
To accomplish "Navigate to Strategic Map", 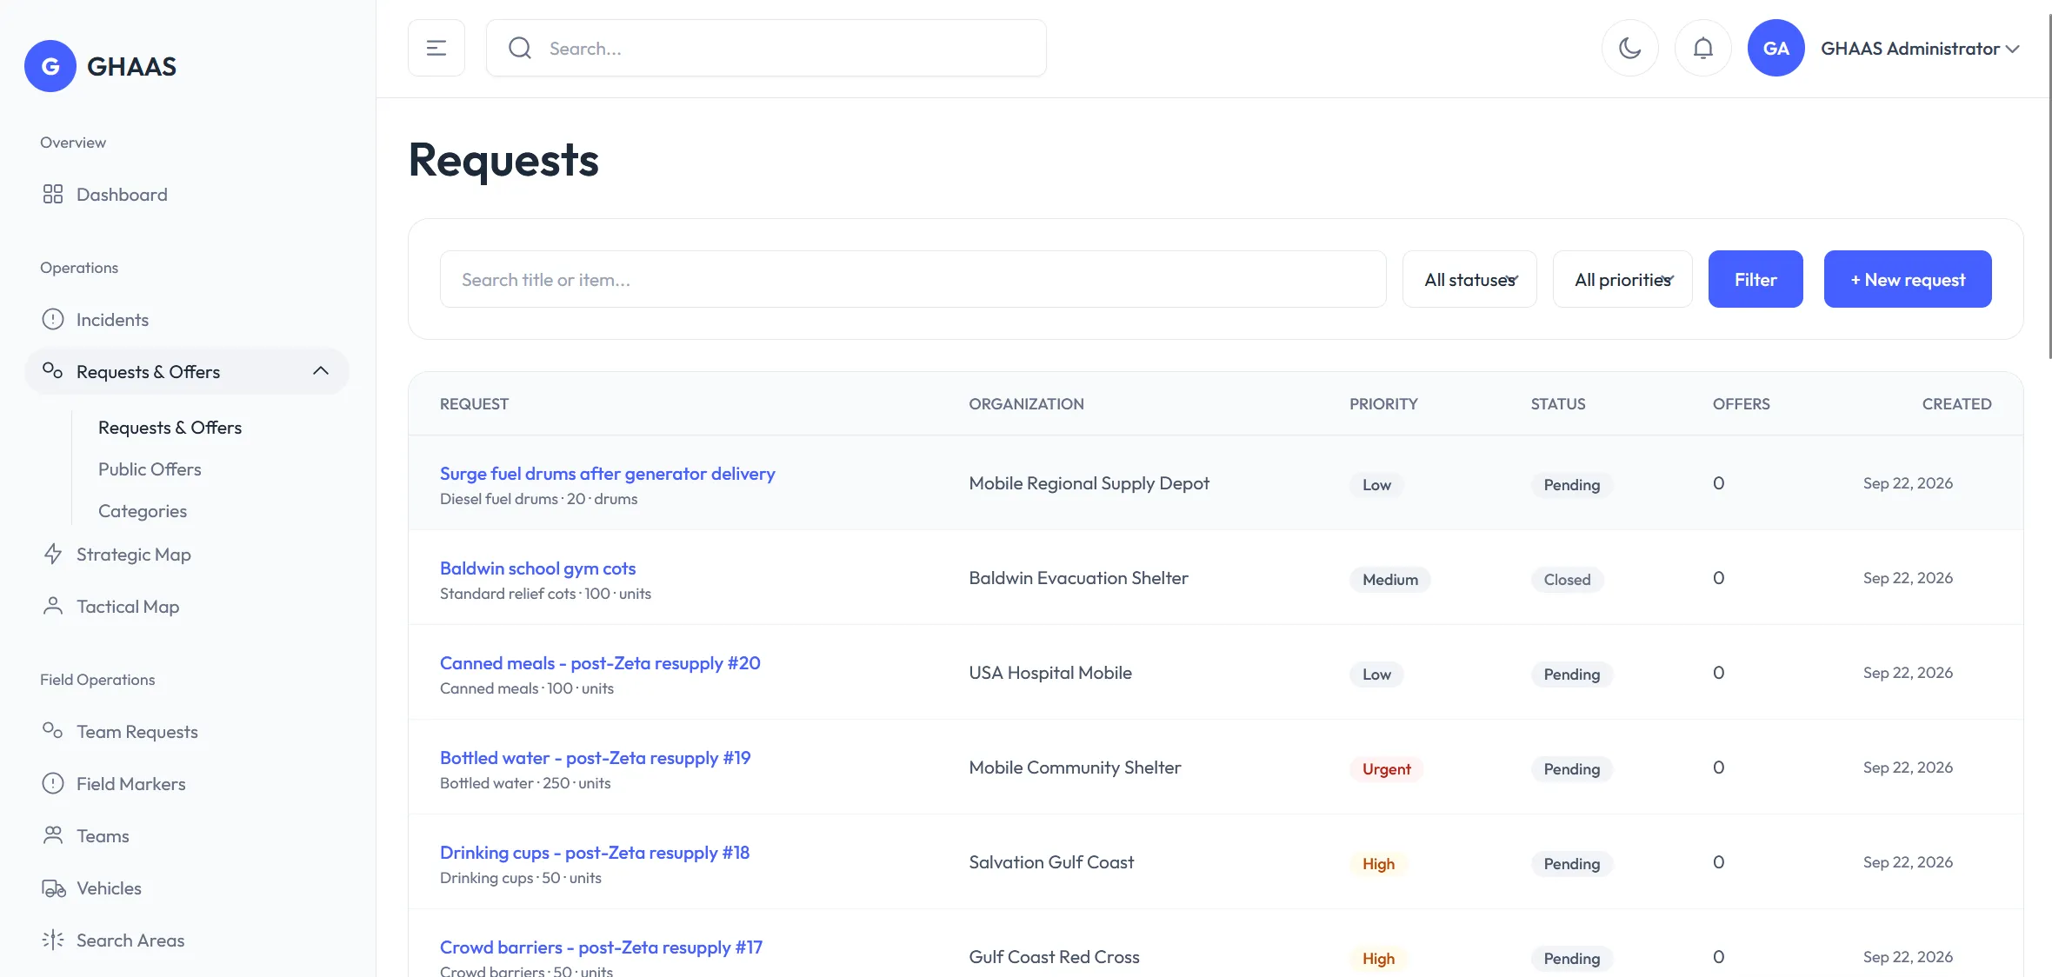I will click(x=134, y=555).
